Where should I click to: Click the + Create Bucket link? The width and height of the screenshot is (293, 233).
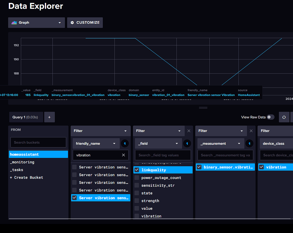tap(26, 177)
